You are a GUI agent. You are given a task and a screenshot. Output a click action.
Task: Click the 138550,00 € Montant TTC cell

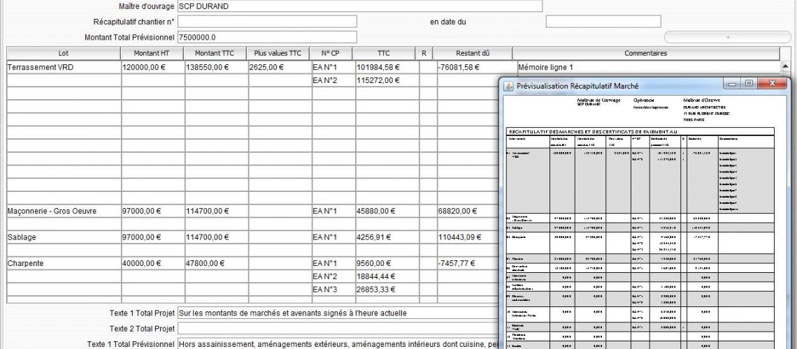pyautogui.click(x=216, y=67)
